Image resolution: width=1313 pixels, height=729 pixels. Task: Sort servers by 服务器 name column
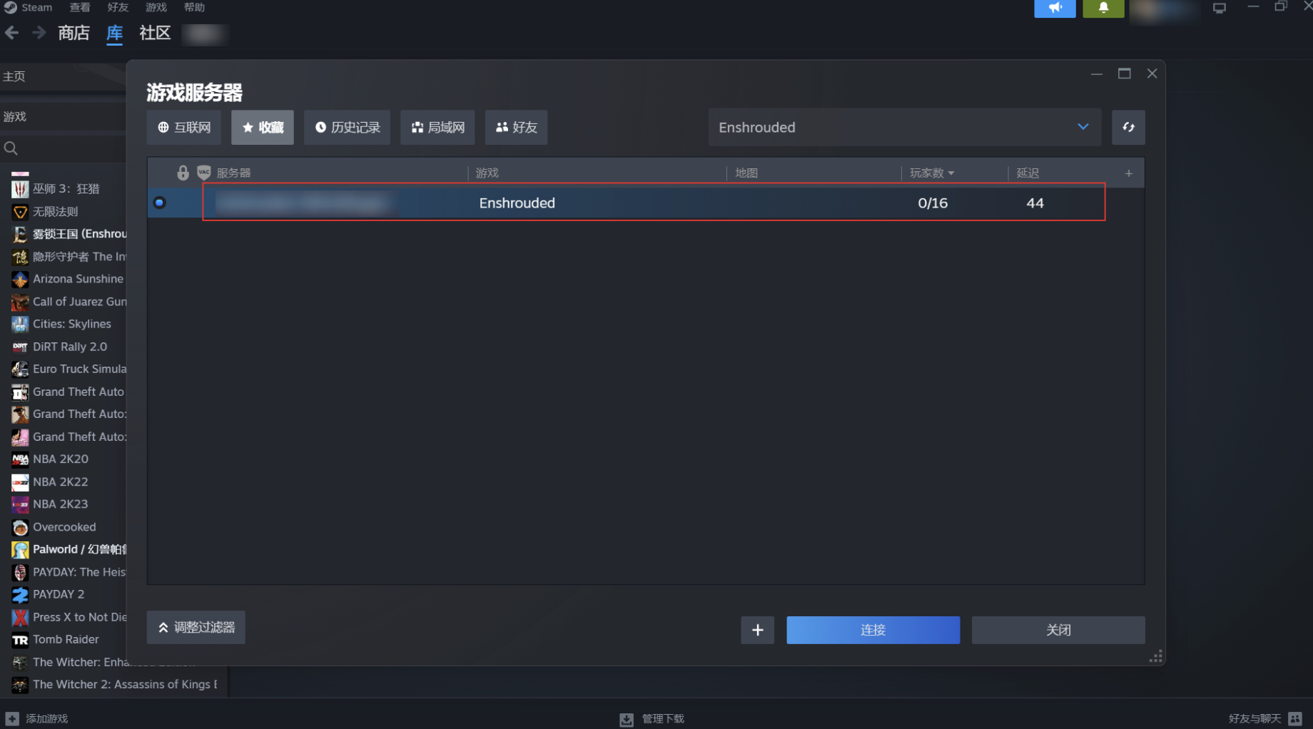click(233, 173)
